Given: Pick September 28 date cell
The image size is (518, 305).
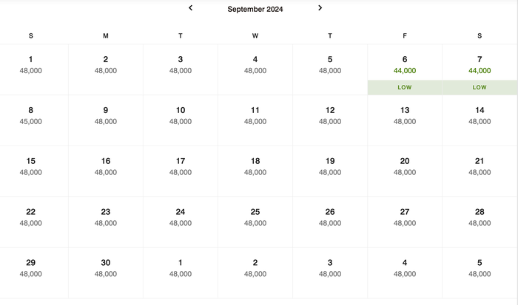Looking at the screenshot, I should [x=480, y=222].
